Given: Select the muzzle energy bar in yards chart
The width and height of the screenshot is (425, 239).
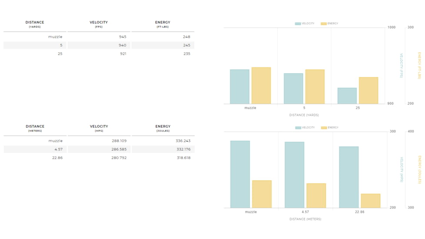Looking at the screenshot, I should (x=261, y=86).
